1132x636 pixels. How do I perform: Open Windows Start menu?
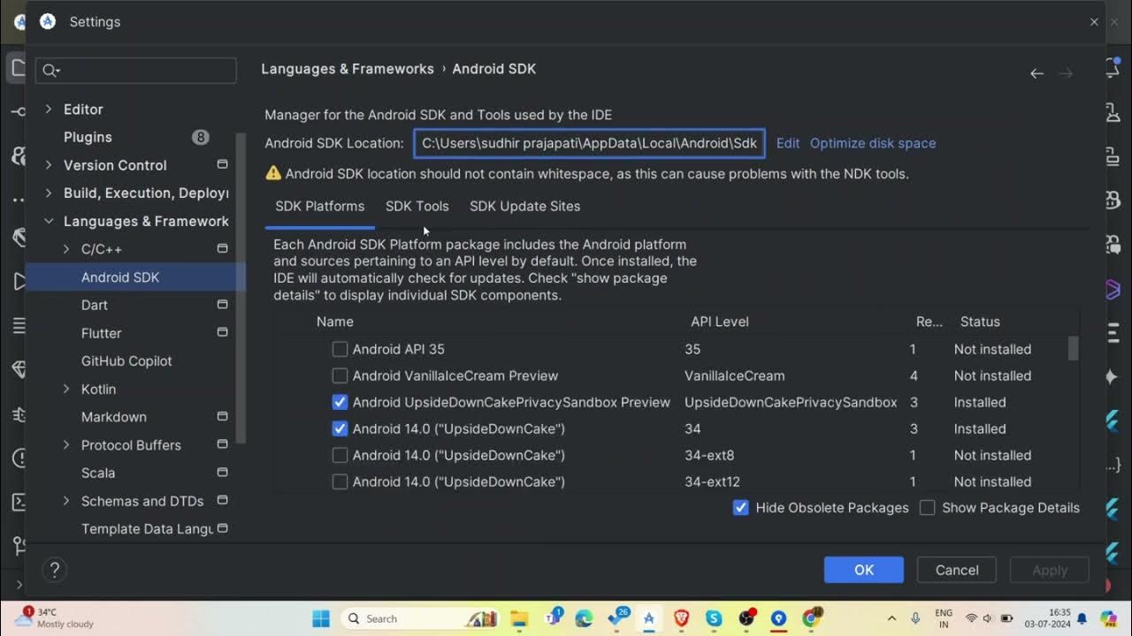(x=321, y=618)
